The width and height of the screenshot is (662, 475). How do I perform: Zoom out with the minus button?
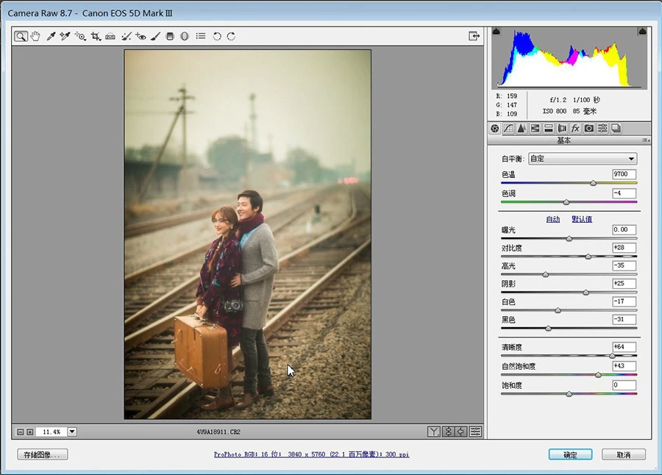(x=21, y=432)
